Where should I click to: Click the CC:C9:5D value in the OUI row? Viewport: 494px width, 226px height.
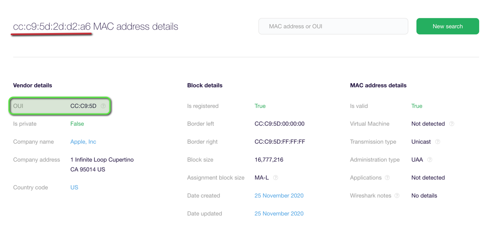(x=83, y=106)
